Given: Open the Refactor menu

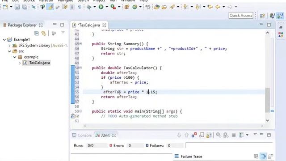Looking at the screenshot, I should tap(46, 1).
